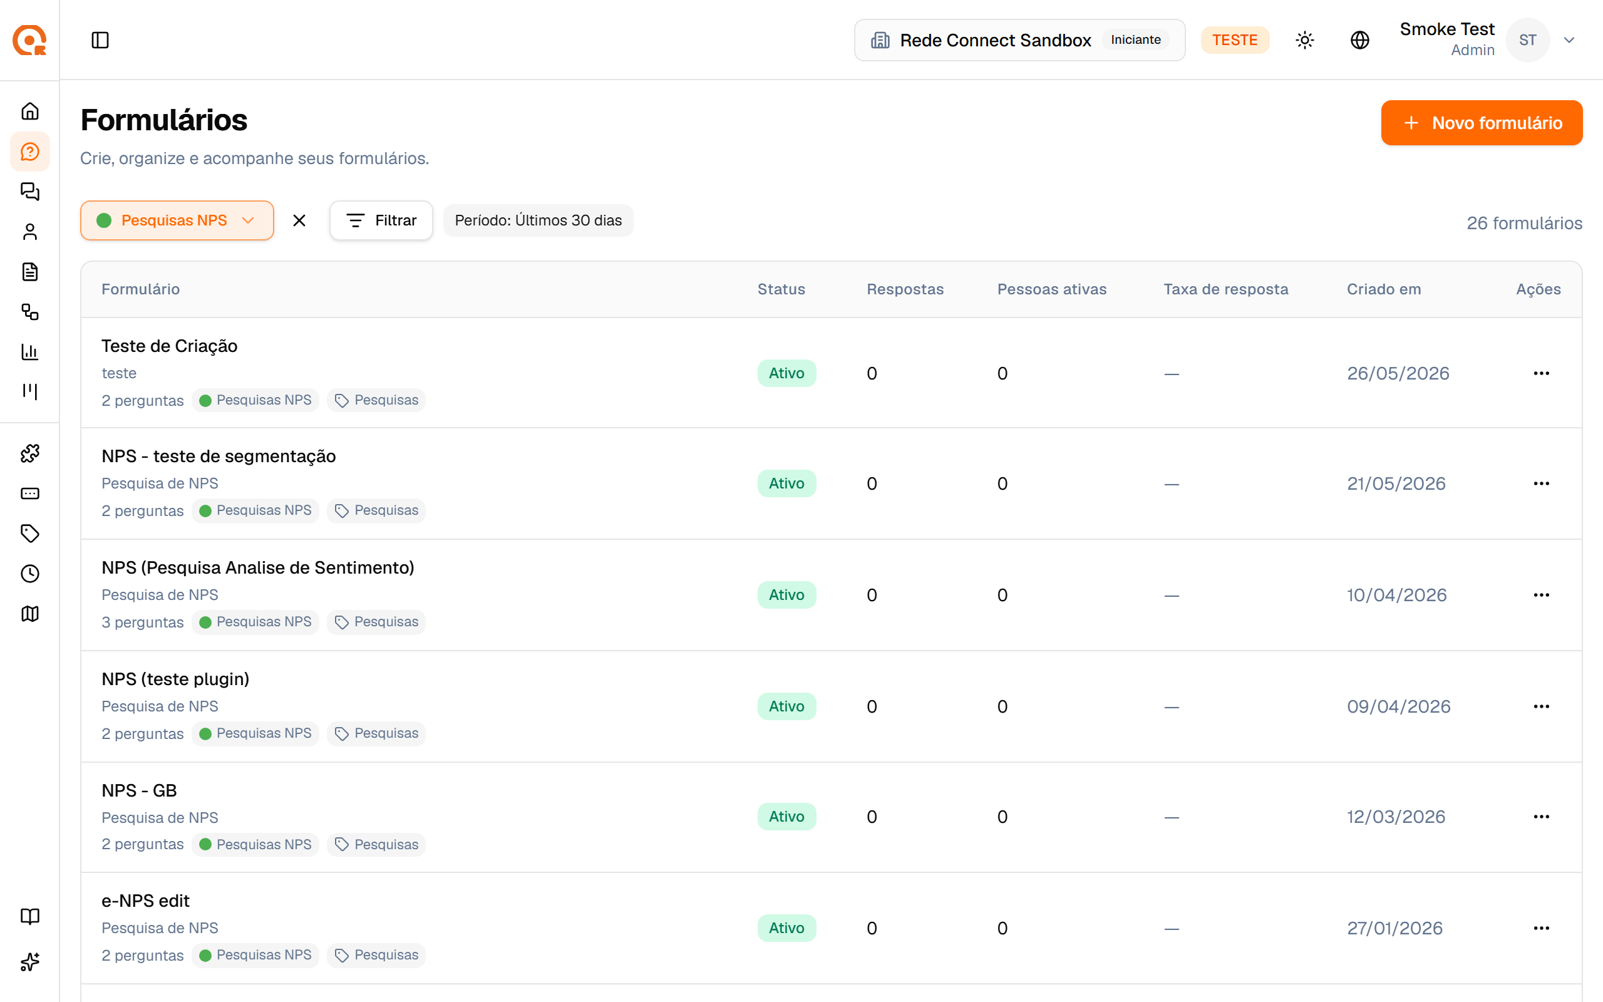Open the workflow shapes sidebar icon

pos(30,311)
